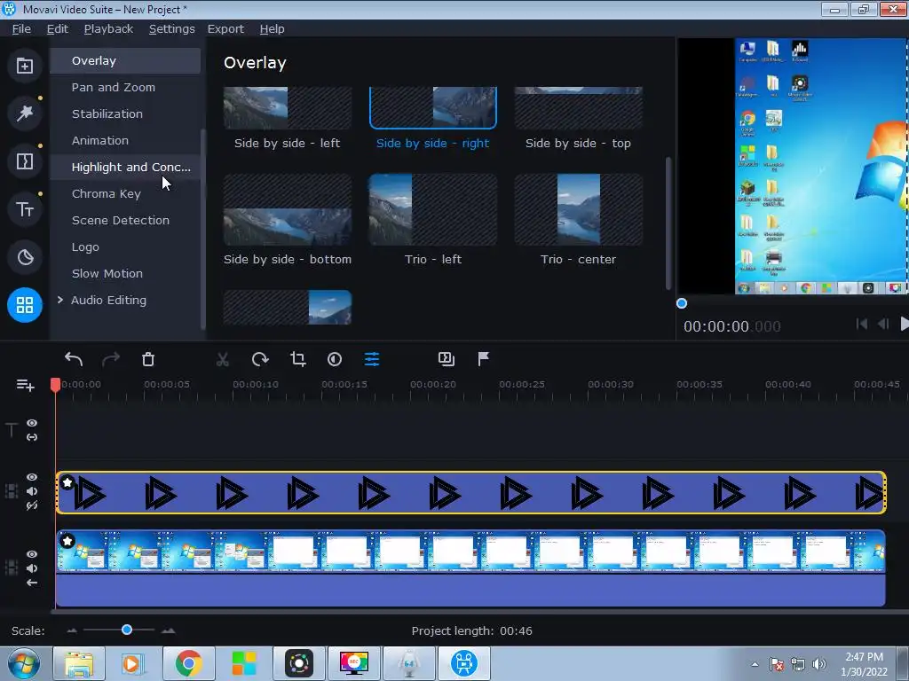
Task: Select Pan and Zoom tool
Action: 125,88
